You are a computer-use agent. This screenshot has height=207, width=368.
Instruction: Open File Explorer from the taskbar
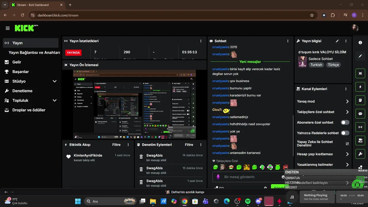click(152, 201)
